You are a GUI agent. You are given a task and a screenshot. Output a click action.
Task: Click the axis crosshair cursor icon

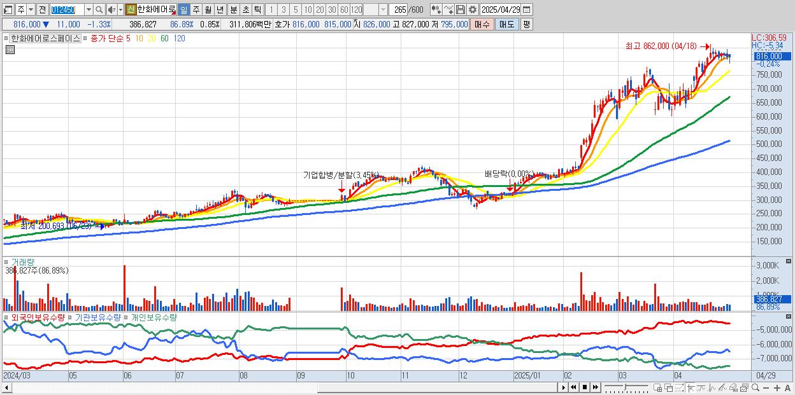(691, 387)
